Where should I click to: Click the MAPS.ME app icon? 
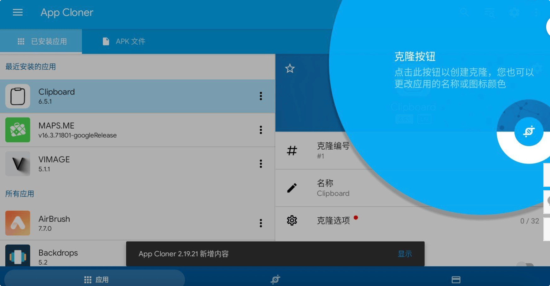pyautogui.click(x=18, y=130)
